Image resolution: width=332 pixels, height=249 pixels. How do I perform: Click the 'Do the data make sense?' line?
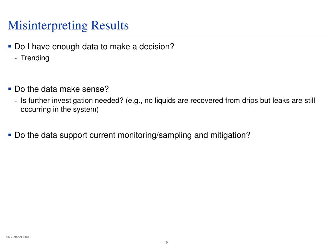(62, 89)
